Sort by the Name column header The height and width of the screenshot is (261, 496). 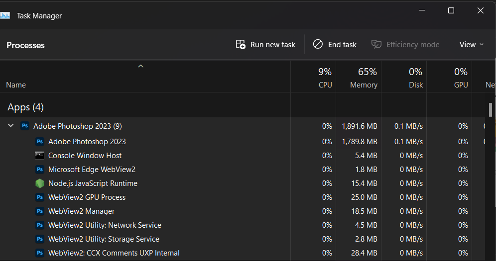pos(145,77)
